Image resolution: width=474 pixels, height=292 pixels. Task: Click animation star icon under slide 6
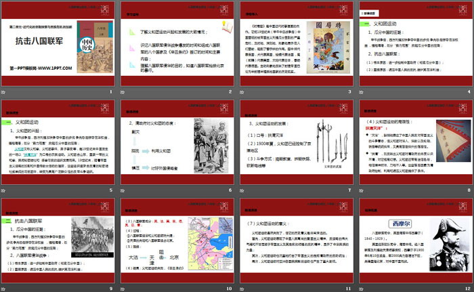pyautogui.click(x=123, y=190)
